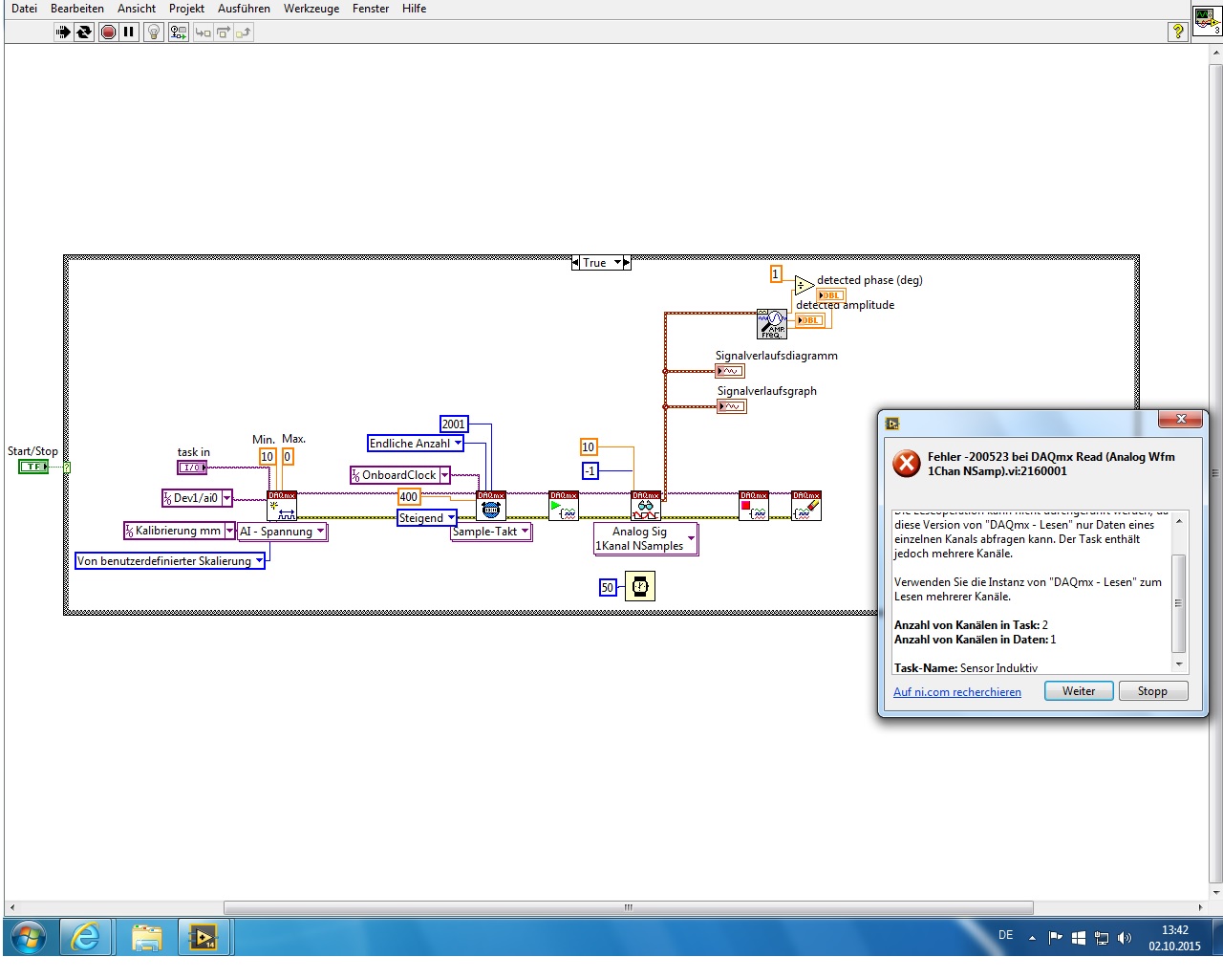Close the DAQmx error dialog
This screenshot has width=1223, height=979.
[x=1181, y=419]
